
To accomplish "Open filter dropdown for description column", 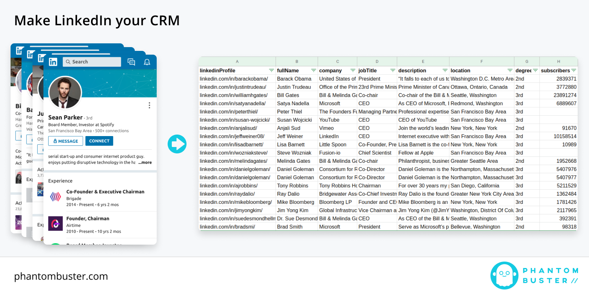I will pyautogui.click(x=445, y=70).
